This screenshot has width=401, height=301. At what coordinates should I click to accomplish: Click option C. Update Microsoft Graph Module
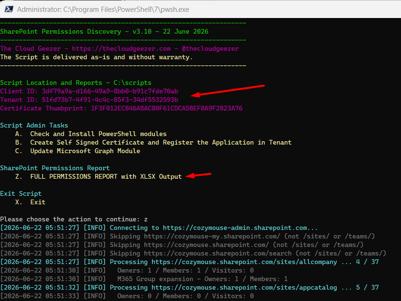click(78, 151)
